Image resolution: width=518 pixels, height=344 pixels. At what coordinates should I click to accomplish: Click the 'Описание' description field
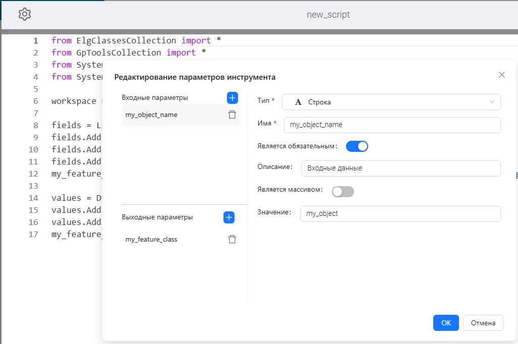pos(400,168)
